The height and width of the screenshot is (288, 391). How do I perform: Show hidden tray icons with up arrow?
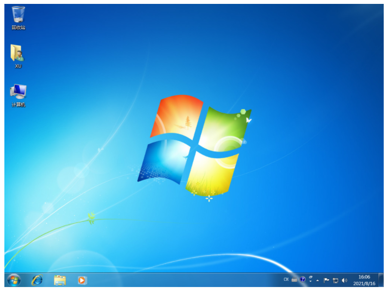(x=318, y=280)
